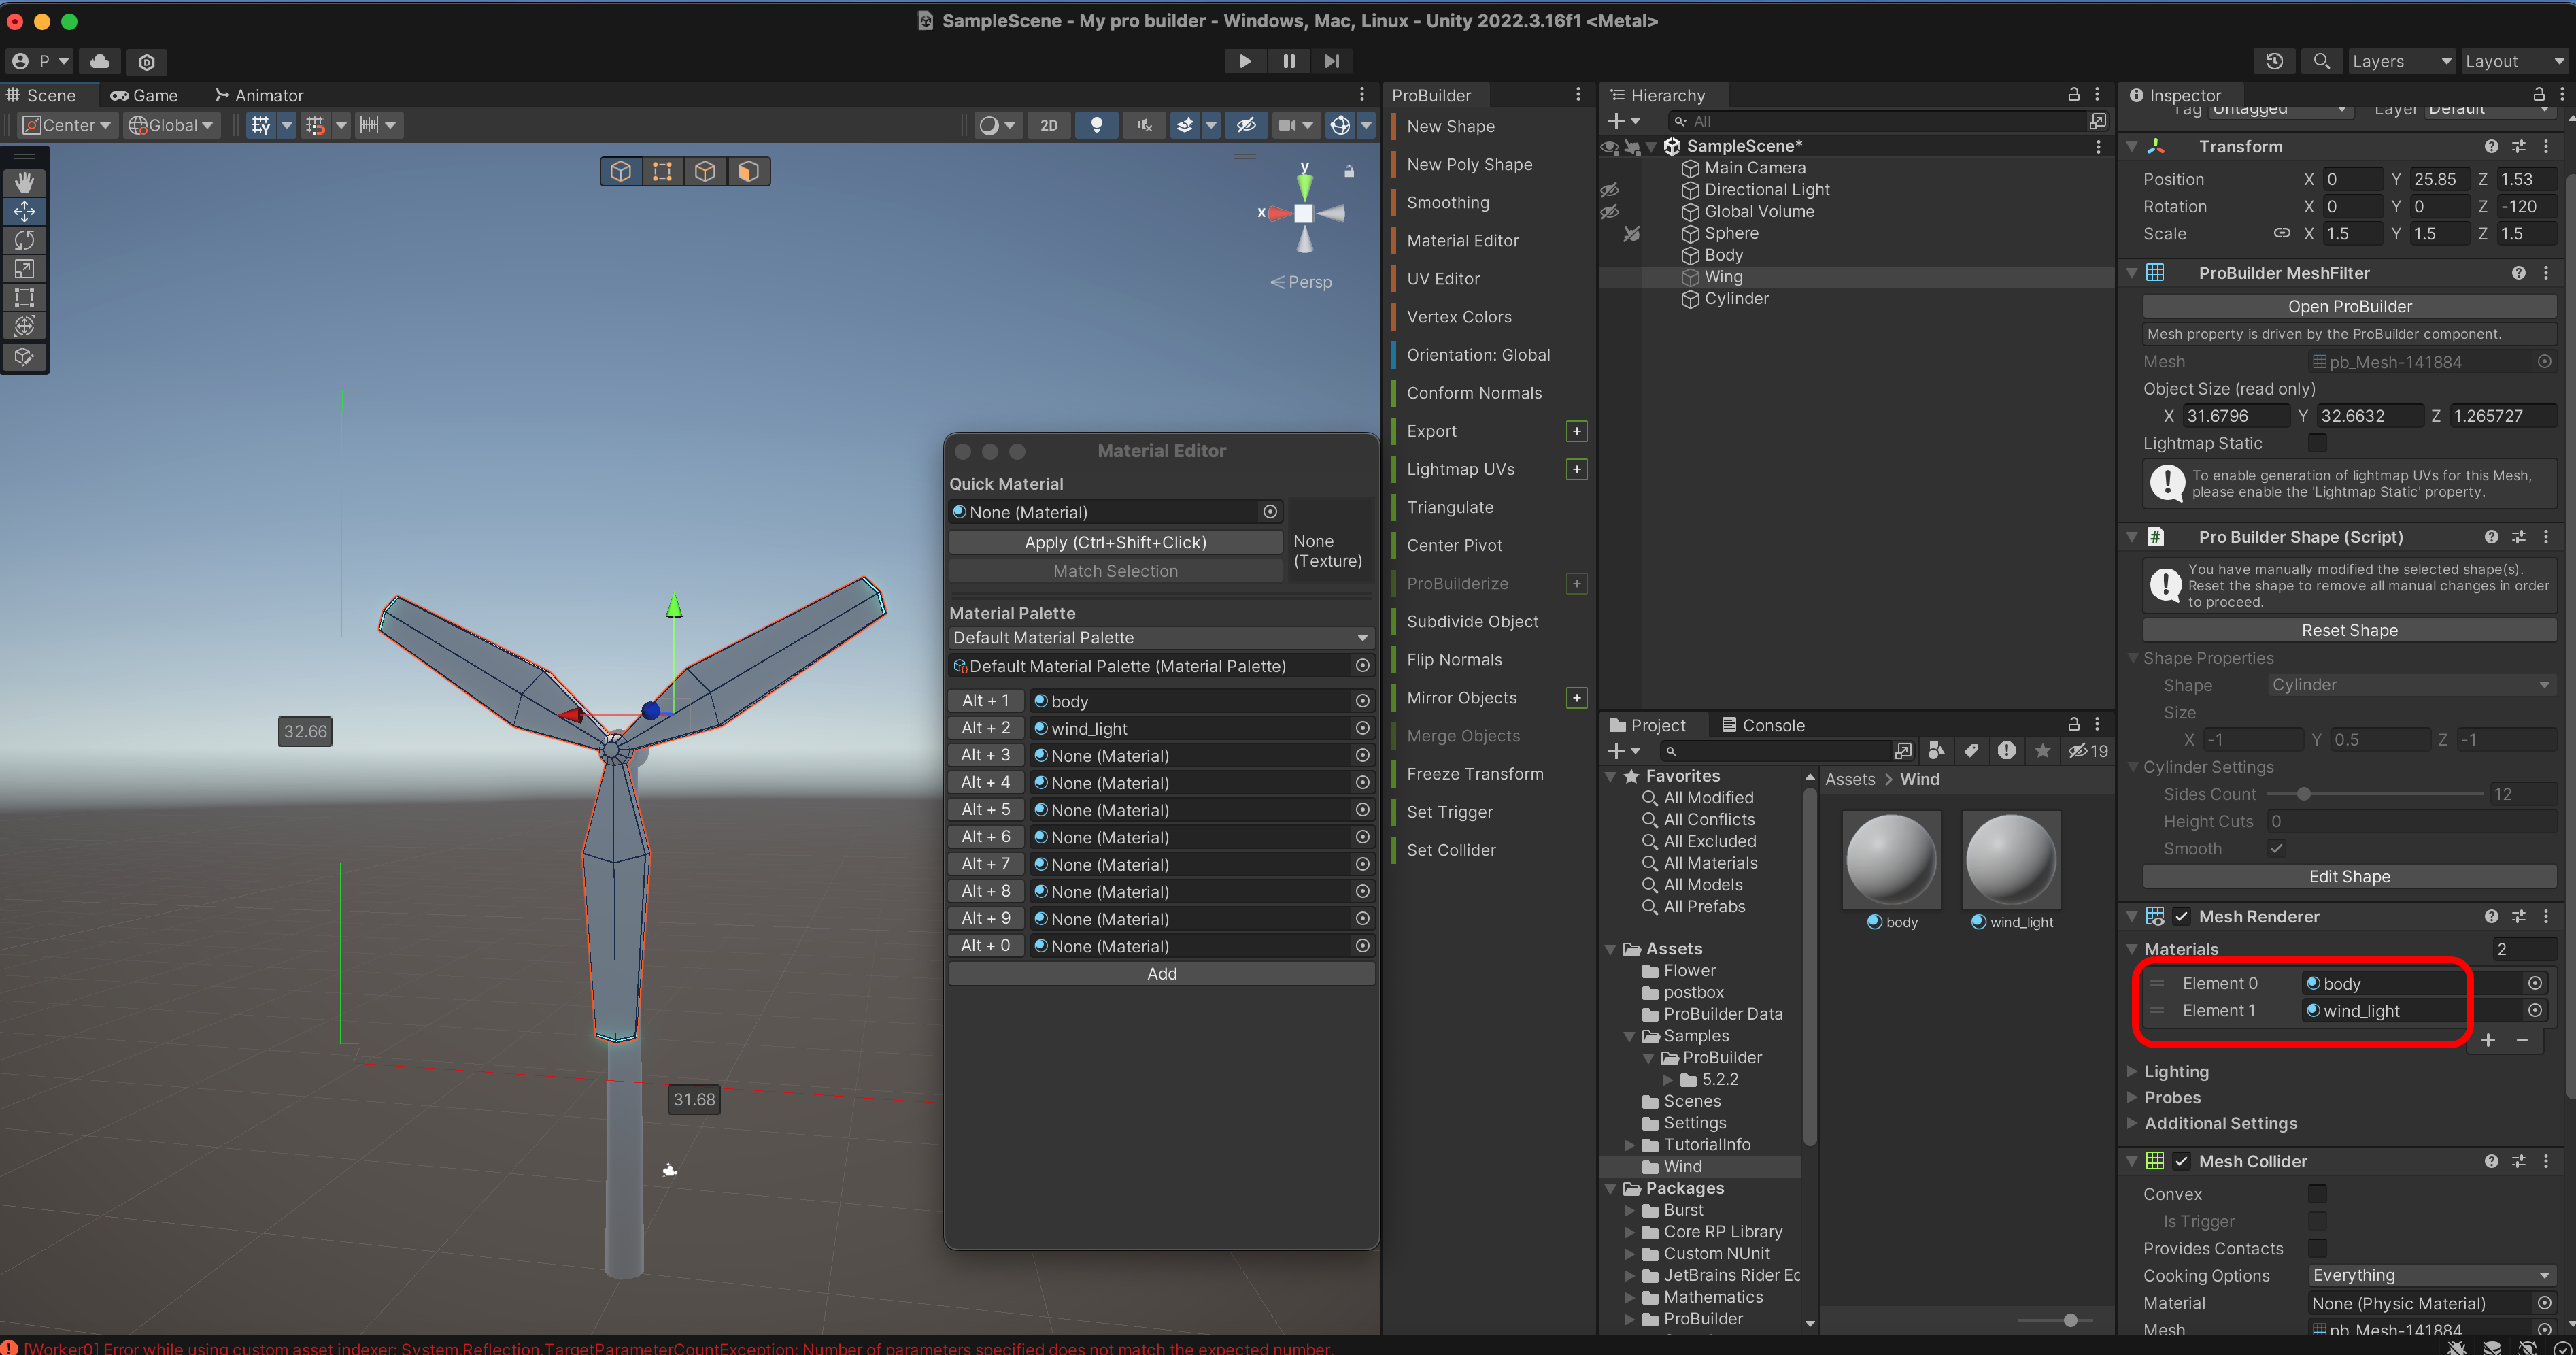Click the Reset Shape button
2576x1355 pixels.
[2349, 630]
